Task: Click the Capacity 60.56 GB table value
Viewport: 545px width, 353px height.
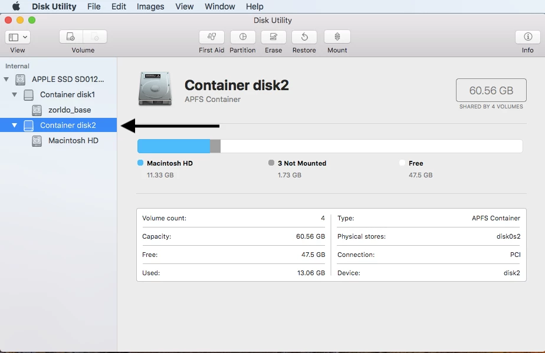Action: 310,236
